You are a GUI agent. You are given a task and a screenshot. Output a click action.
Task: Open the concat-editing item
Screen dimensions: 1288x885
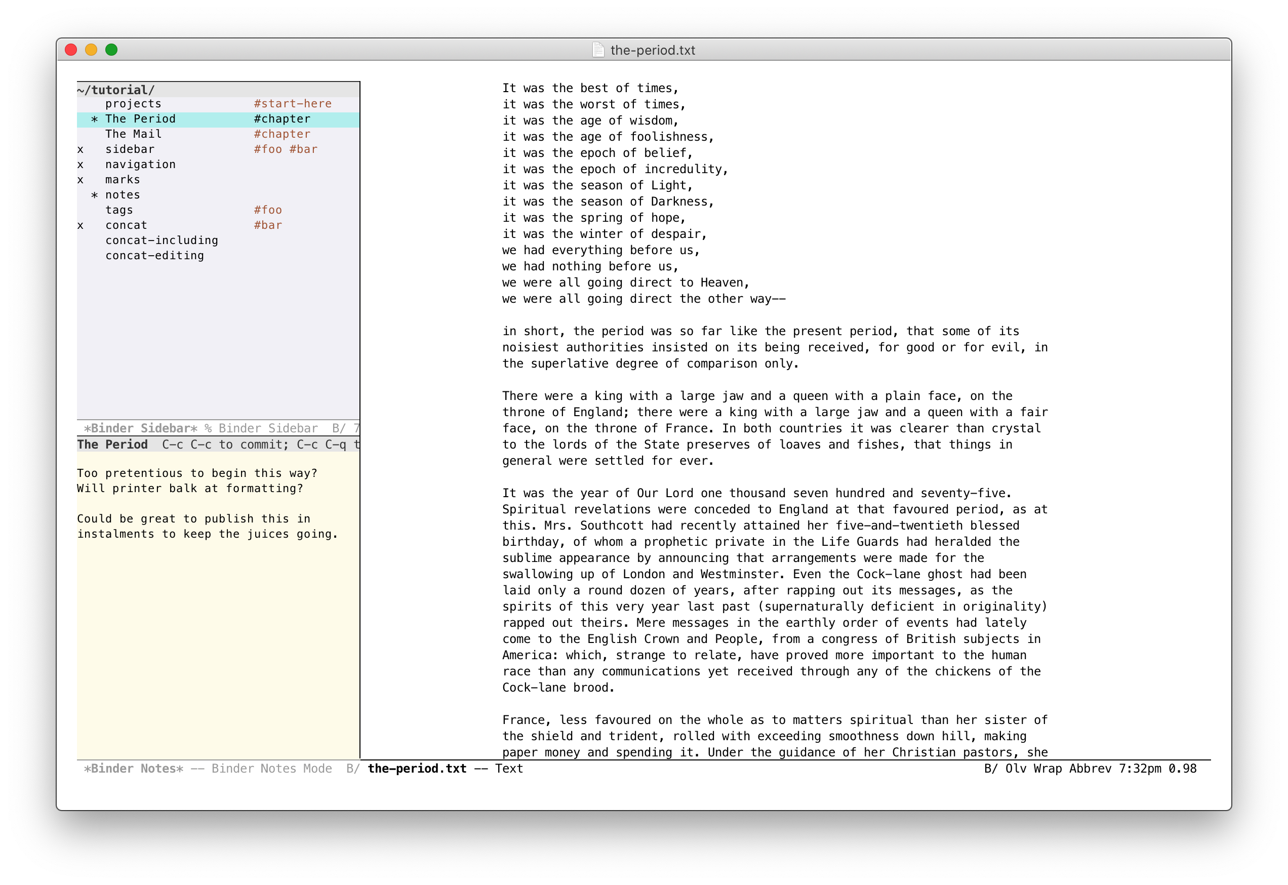(x=155, y=256)
